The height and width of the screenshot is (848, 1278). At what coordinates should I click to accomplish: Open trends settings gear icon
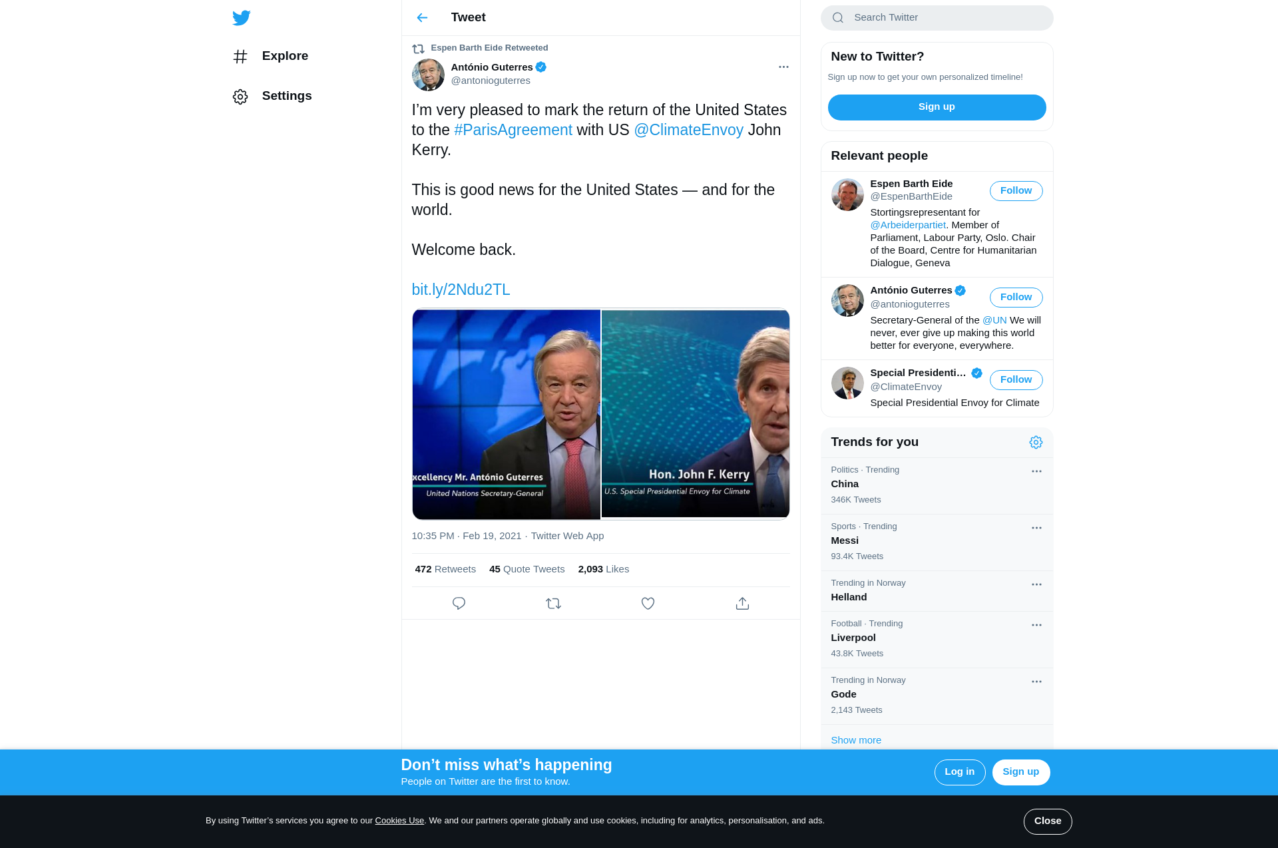1036,442
